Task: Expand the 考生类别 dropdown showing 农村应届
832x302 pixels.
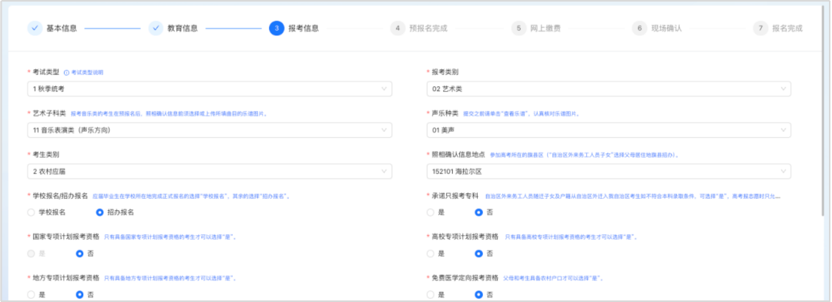Action: tap(210, 172)
